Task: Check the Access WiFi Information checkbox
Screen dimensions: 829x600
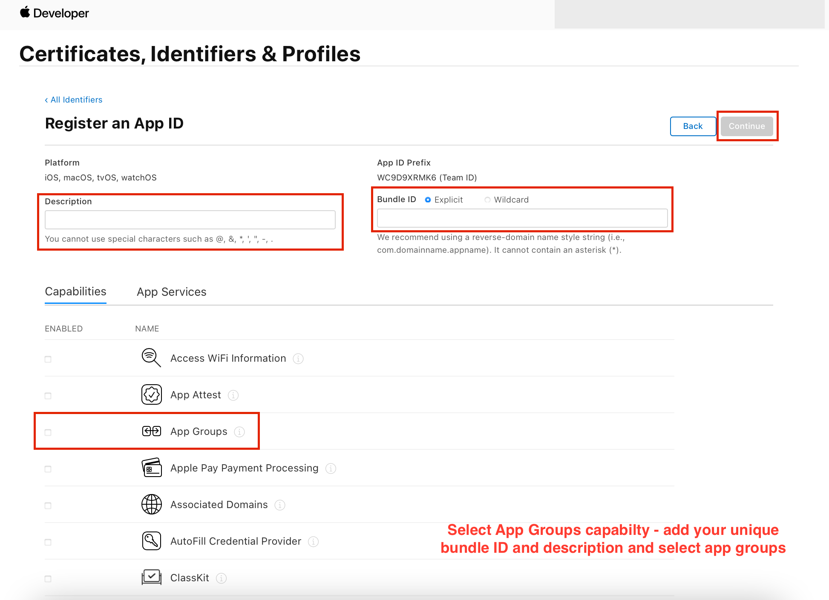Action: pos(48,359)
